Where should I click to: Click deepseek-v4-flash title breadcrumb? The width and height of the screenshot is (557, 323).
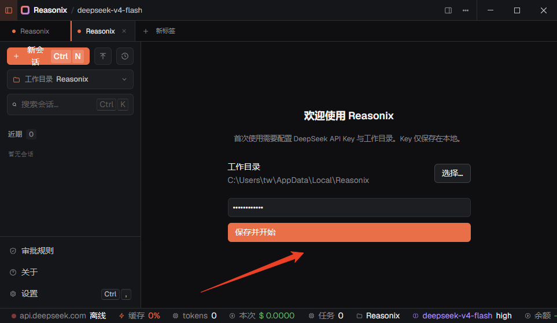[110, 10]
